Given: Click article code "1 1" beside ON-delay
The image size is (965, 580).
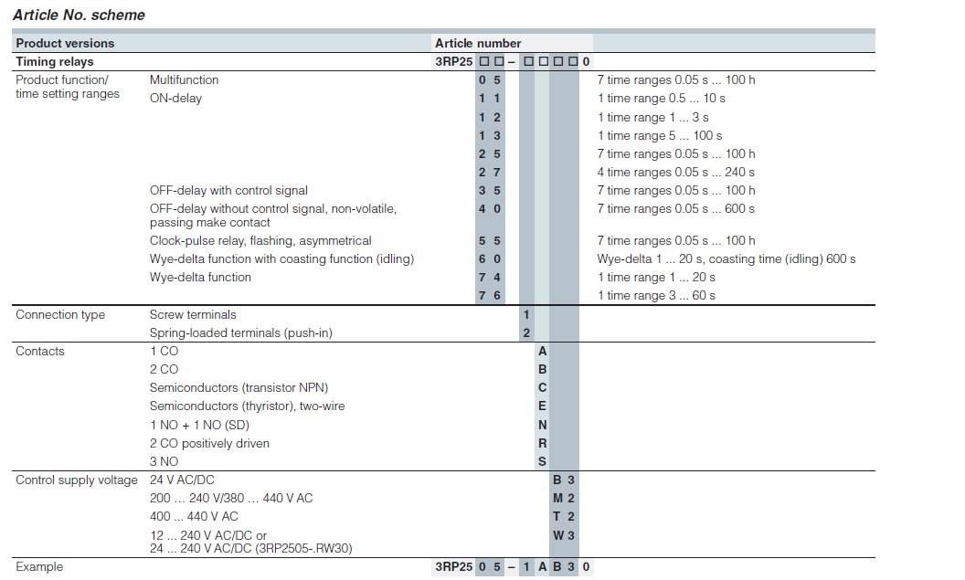Looking at the screenshot, I should coord(490,99).
